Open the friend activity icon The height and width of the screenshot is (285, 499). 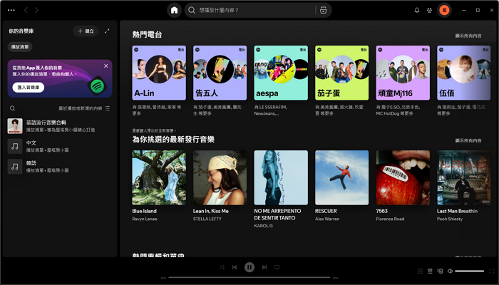click(429, 10)
